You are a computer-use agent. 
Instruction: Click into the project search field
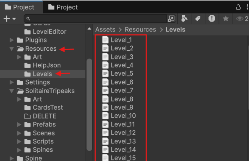point(95,19)
